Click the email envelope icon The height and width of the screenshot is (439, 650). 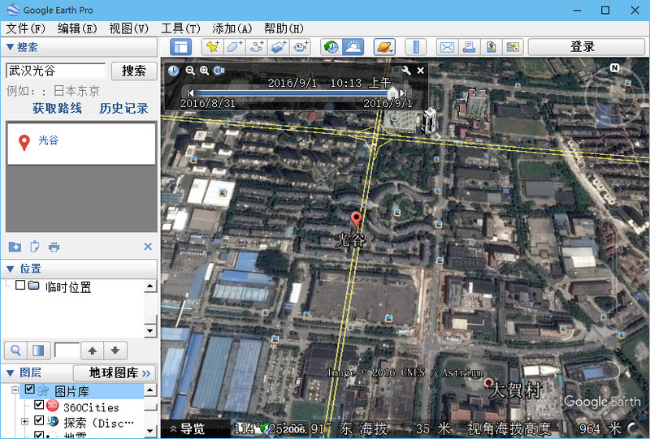tap(448, 47)
